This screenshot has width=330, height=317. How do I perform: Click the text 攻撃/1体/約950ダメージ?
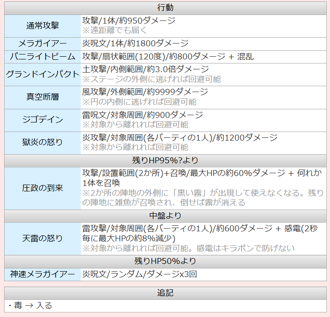pyautogui.click(x=129, y=20)
